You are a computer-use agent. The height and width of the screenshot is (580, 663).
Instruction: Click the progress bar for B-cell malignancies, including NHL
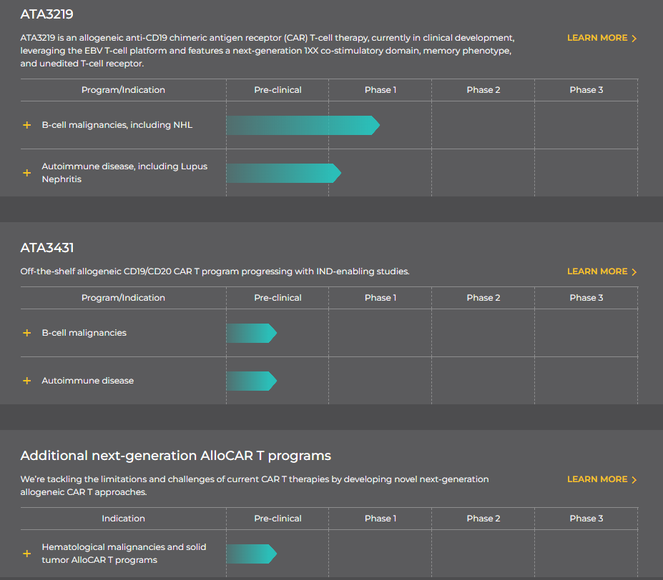302,125
